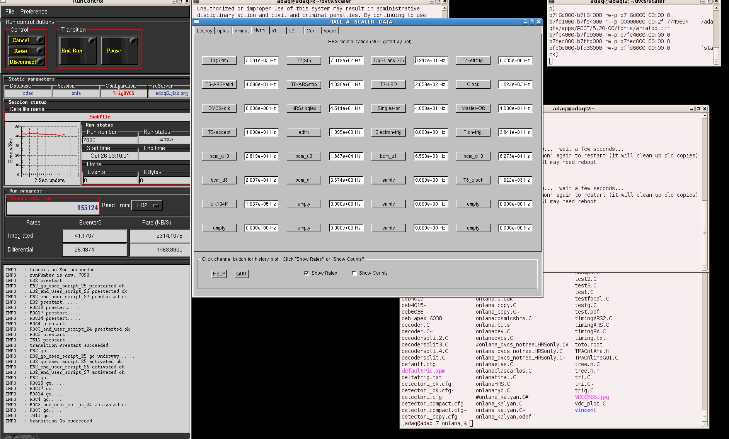Click the Events limit input field

pos(111,180)
